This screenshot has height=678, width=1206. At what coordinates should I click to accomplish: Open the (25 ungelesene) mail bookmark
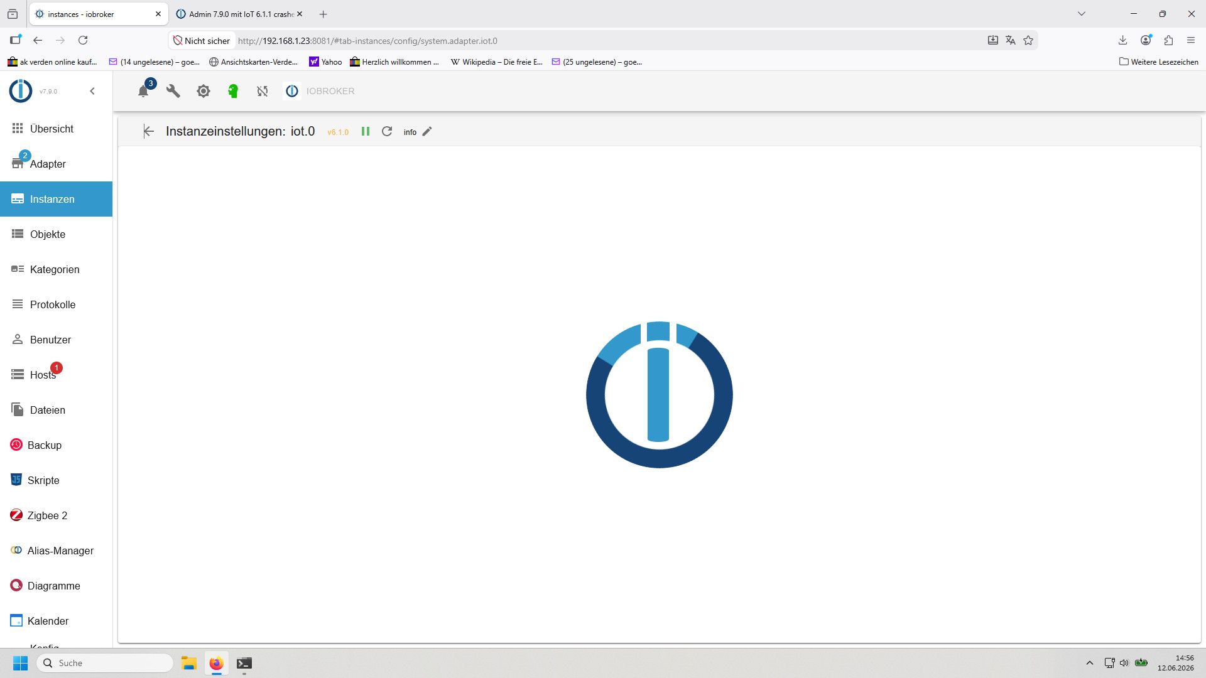(597, 62)
